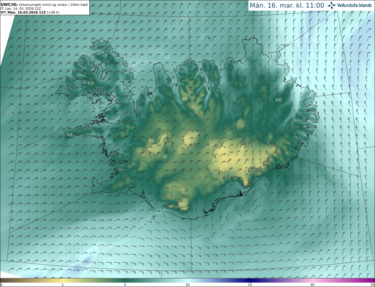Click the UWC/IG Úrkomumætti title line
The width and height of the screenshot is (375, 287).
44,4
